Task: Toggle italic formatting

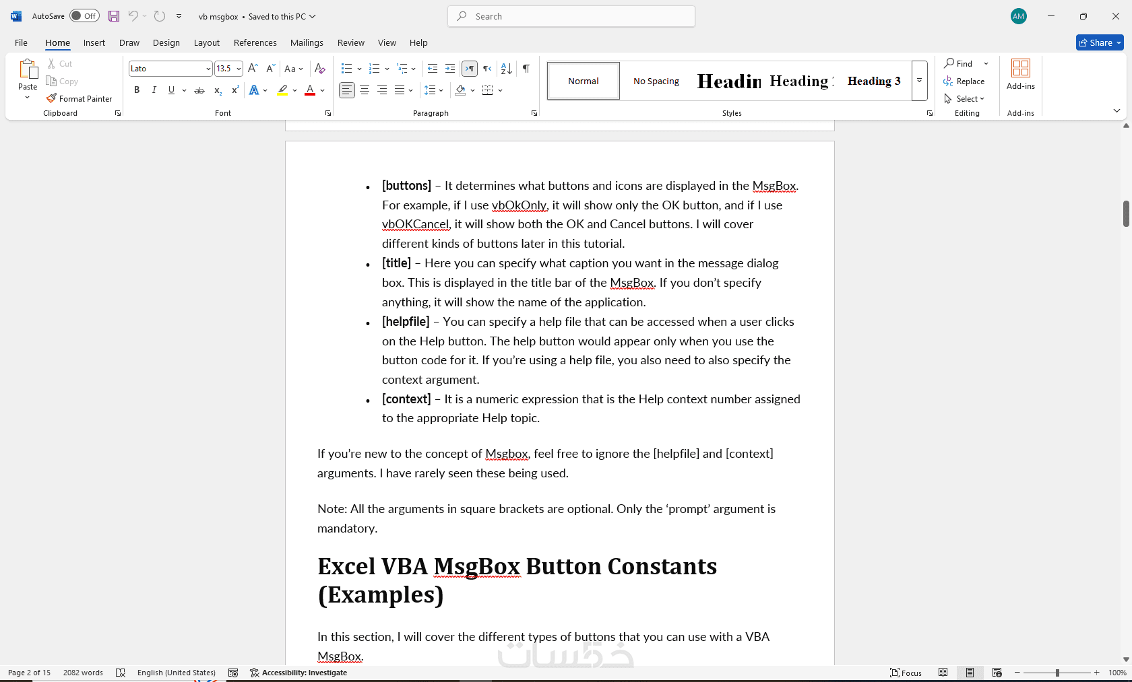Action: (x=154, y=90)
